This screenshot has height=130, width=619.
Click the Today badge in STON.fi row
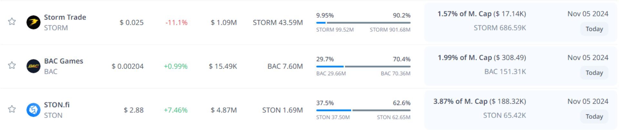click(x=594, y=117)
